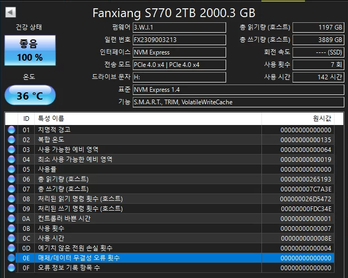Select the attribute row 사용 횟수 (0B)
The width and height of the screenshot is (348, 278).
(x=170, y=228)
